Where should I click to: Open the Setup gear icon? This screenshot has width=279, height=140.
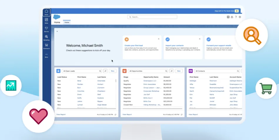(240, 17)
